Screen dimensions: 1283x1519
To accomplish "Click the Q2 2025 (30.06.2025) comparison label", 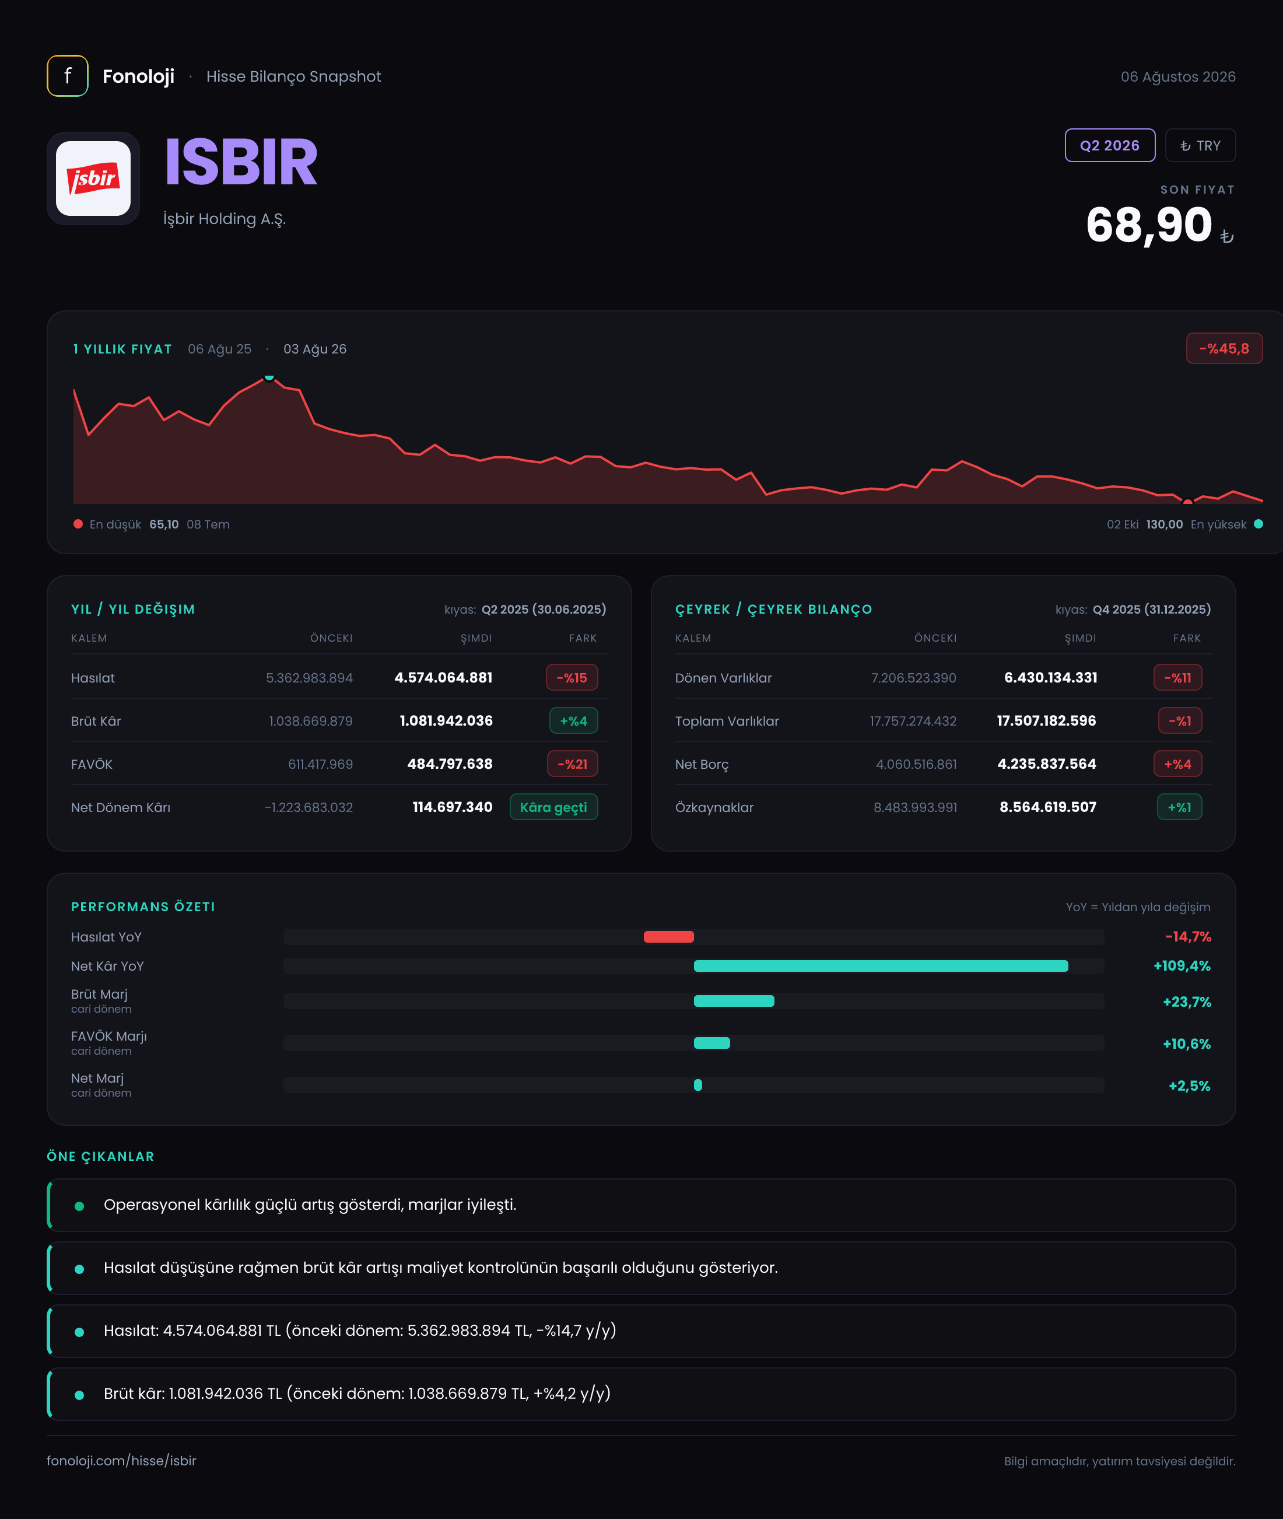I will (x=544, y=609).
